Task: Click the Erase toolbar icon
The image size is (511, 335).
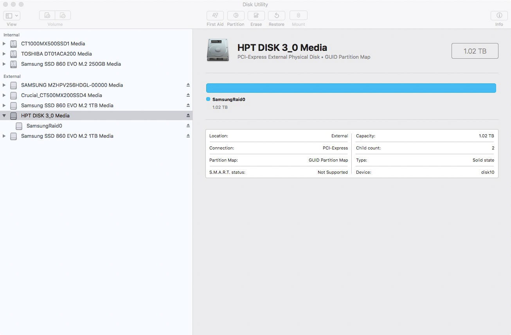Action: click(x=256, y=16)
